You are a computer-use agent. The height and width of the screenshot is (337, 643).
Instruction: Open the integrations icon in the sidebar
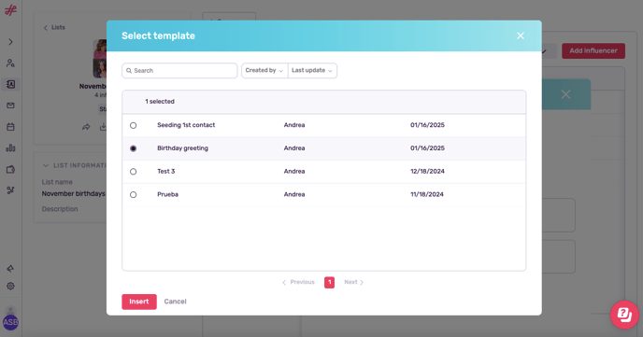coord(10,190)
